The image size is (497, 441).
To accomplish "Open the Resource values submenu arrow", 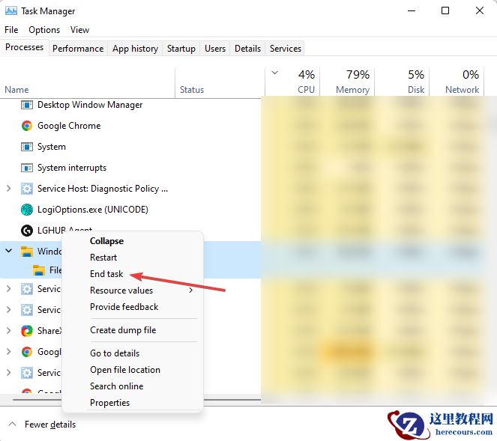I will click(191, 291).
